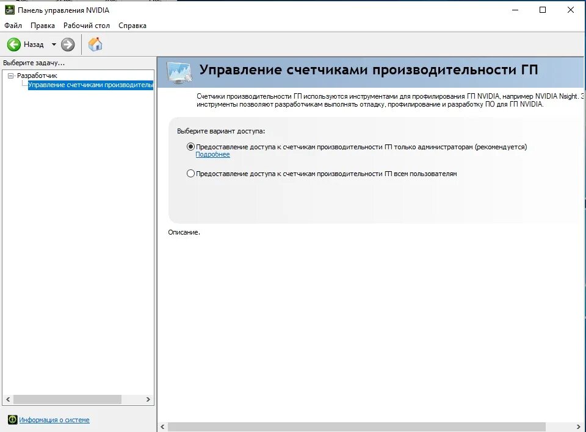Viewport: 586px width, 432px height.
Task: Open the Подробнее link
Action: pyautogui.click(x=212, y=154)
